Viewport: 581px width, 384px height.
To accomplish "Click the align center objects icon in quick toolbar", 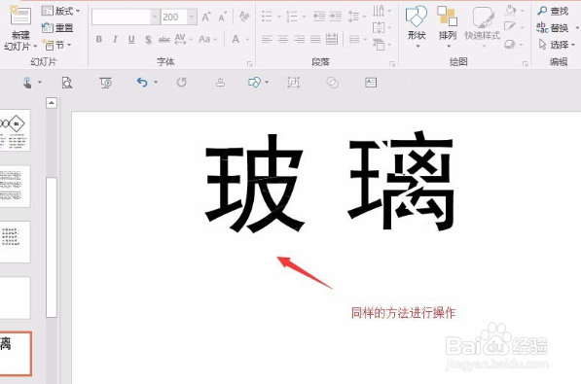I will pyautogui.click(x=220, y=83).
